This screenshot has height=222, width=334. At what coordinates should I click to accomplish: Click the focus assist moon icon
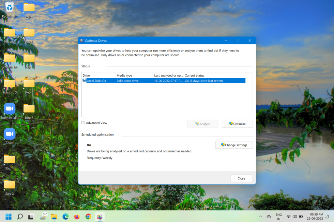[327, 216]
